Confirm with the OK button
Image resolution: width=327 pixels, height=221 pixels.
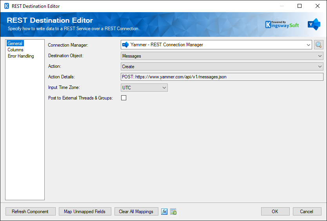(275, 212)
